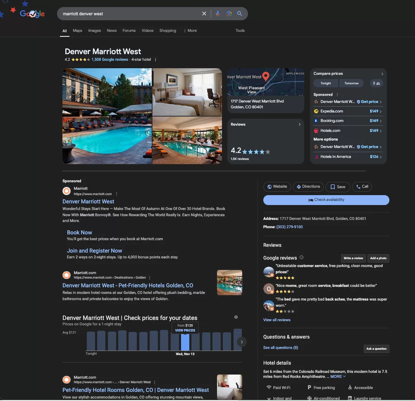Click the Call button
Viewport: 415px width, 401px height.
(x=362, y=186)
